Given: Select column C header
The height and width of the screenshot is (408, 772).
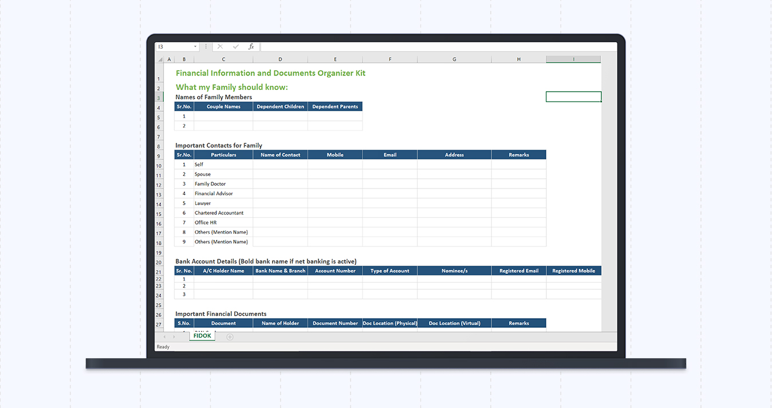Looking at the screenshot, I should (223, 59).
